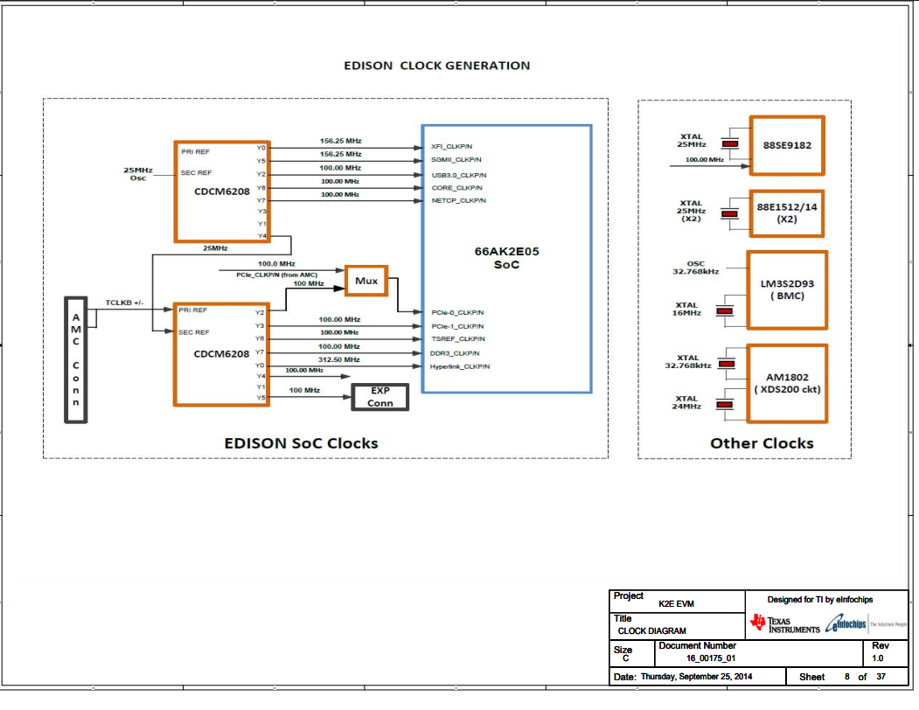Click the XTAL 24MHz crystal symbol
919x710 pixels.
tap(725, 404)
